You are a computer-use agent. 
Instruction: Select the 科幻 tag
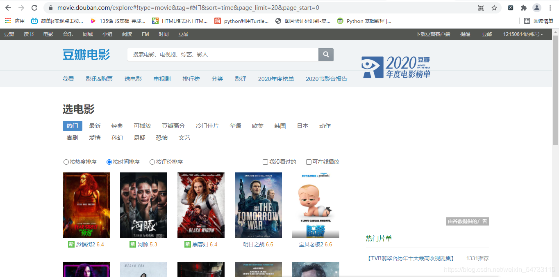117,138
